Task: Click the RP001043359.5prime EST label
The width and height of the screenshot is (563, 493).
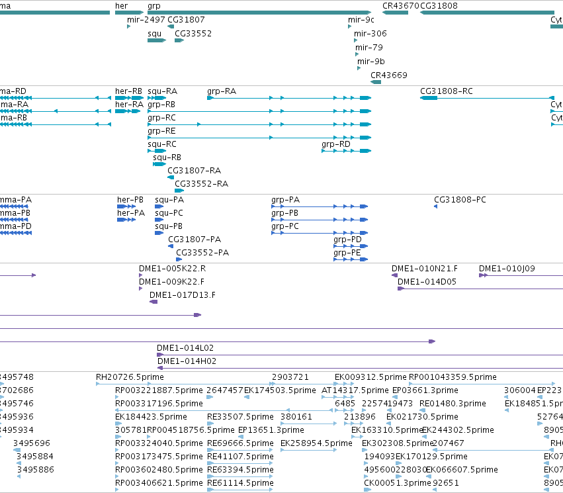Action: point(453,377)
